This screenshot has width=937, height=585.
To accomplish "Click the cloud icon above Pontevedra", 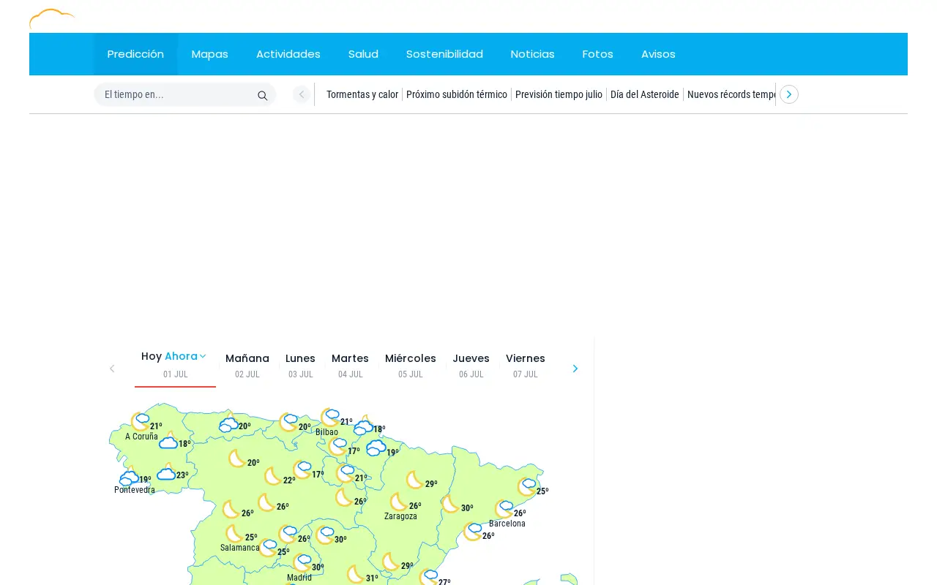I will (128, 478).
